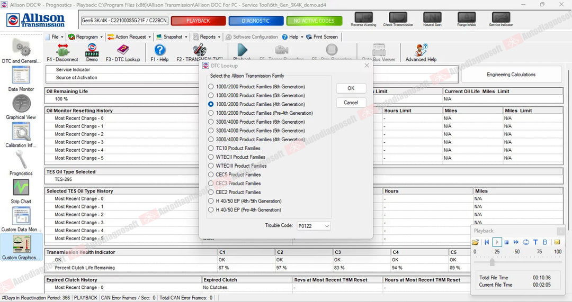Image resolution: width=572 pixels, height=302 pixels.
Task: Cancel the DTC Lookup dialog
Action: (x=351, y=103)
